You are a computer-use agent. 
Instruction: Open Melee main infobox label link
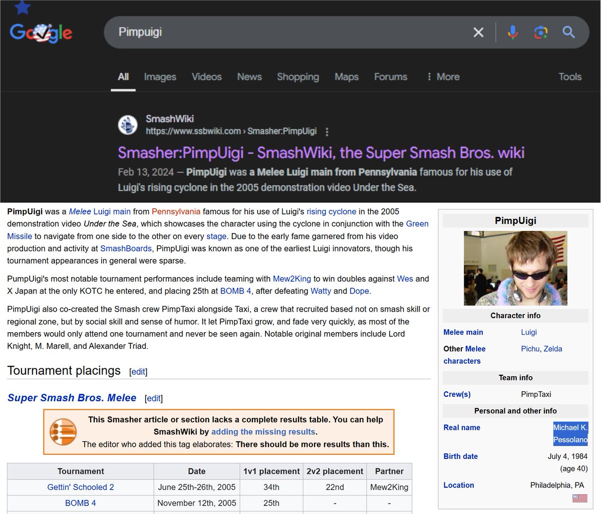pos(463,332)
